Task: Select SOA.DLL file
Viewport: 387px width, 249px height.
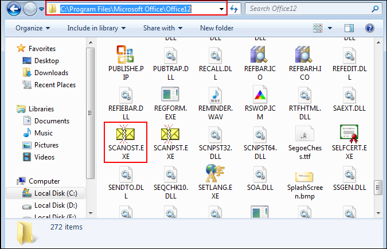Action: coord(260,178)
